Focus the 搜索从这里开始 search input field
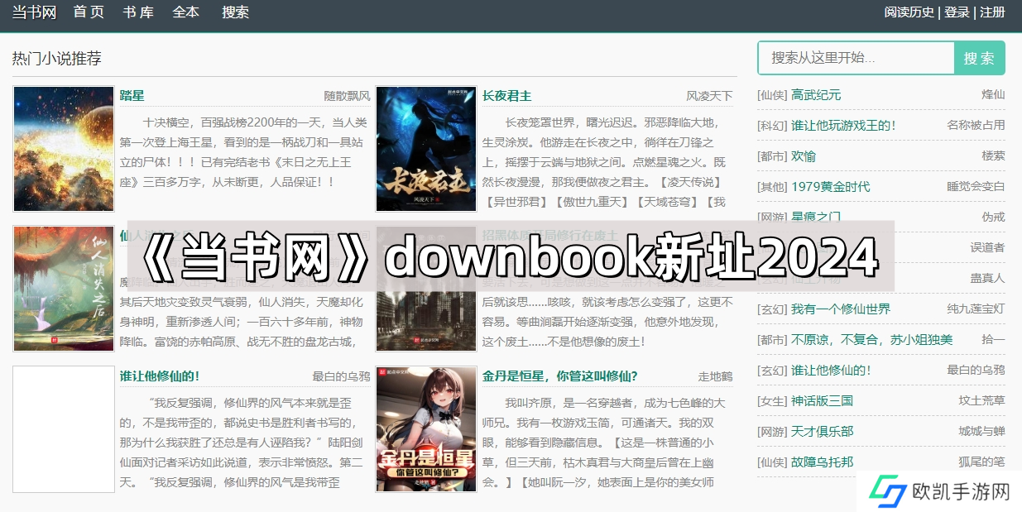The width and height of the screenshot is (1022, 512). pos(856,58)
